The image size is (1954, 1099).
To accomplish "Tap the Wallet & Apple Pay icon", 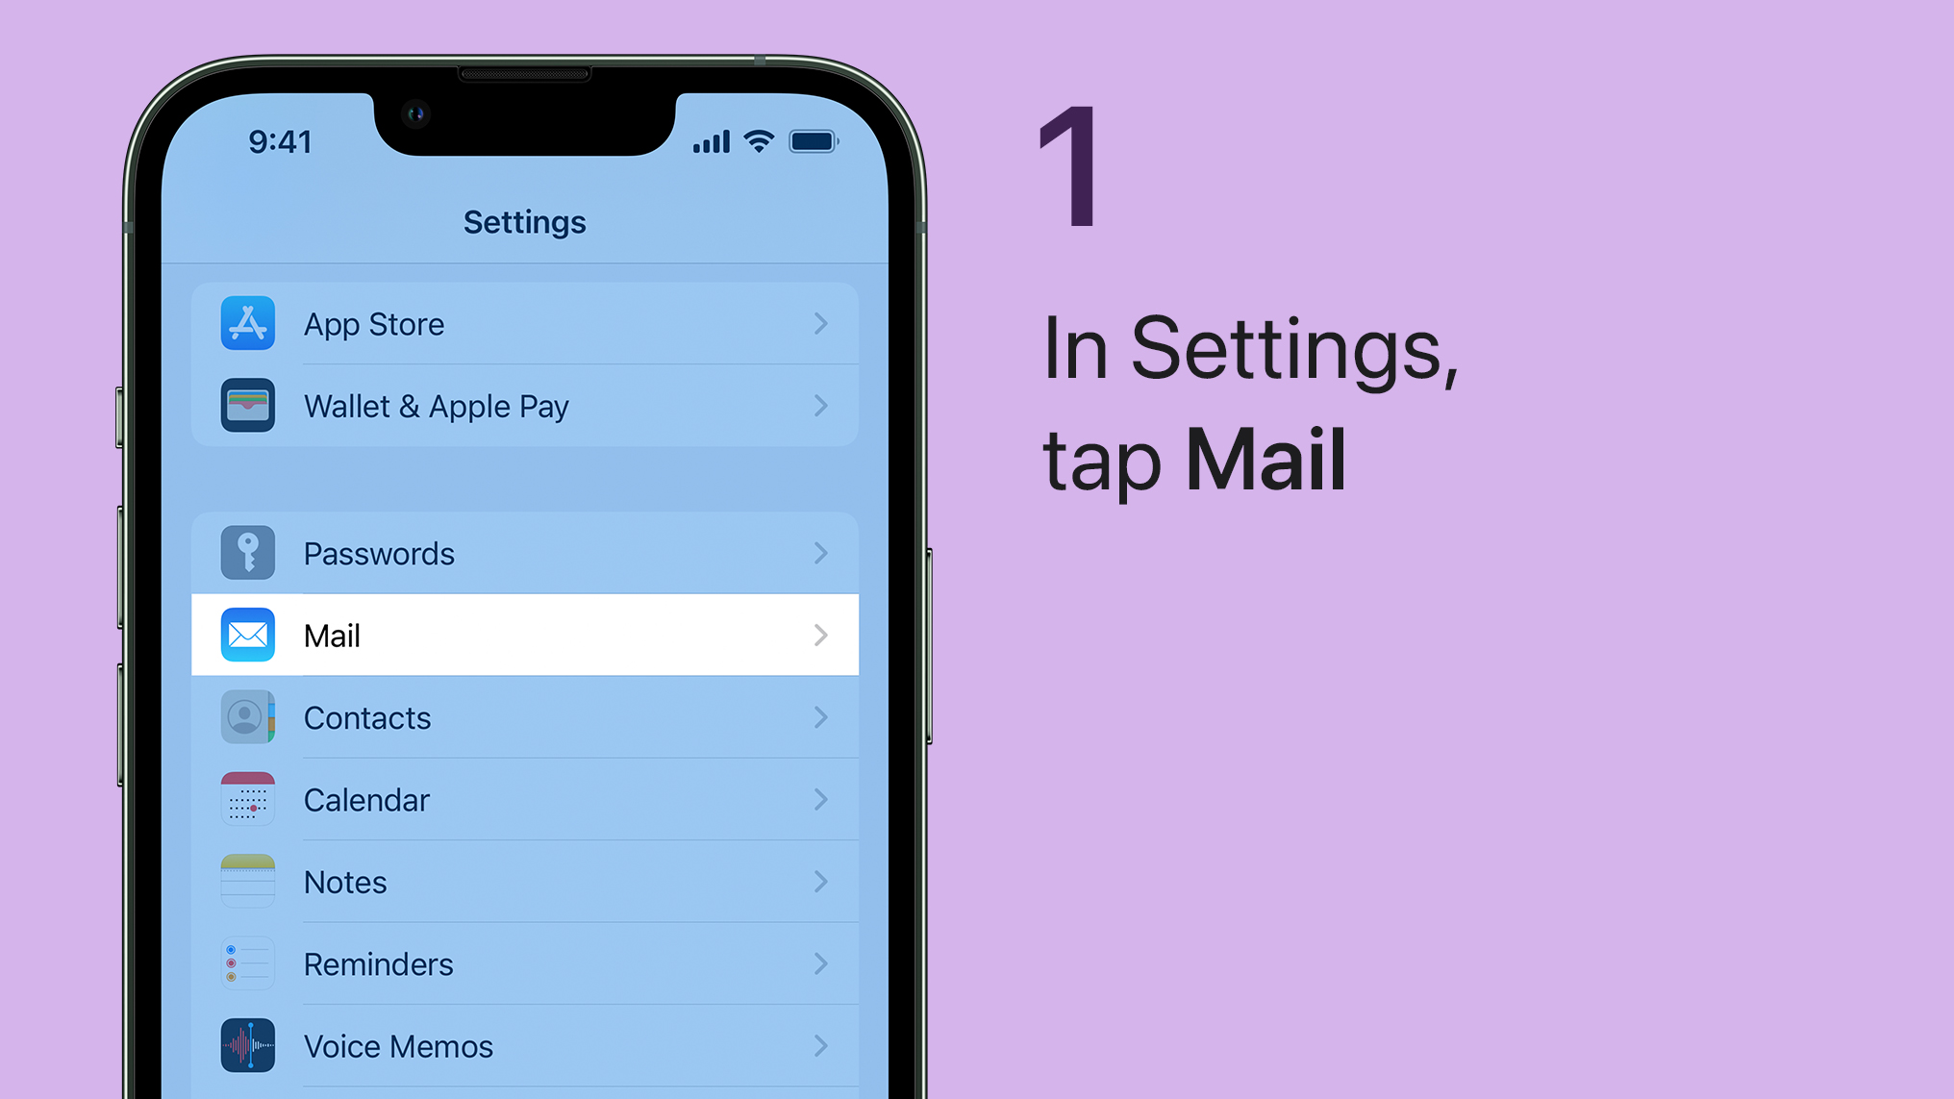I will click(248, 405).
